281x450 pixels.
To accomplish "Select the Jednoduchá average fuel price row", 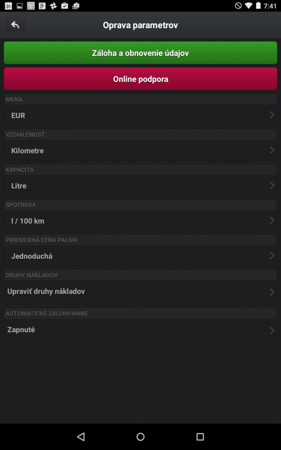I will tap(140, 256).
